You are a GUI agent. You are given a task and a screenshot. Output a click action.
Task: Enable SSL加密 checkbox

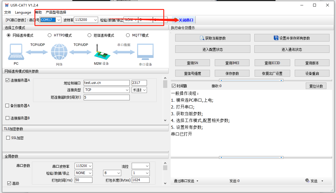(x=8, y=138)
